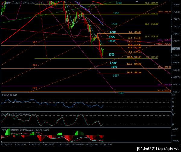Select the '38.2 - 1738.88' Fibonacci label
181x152 pixels.
pyautogui.click(x=151, y=24)
